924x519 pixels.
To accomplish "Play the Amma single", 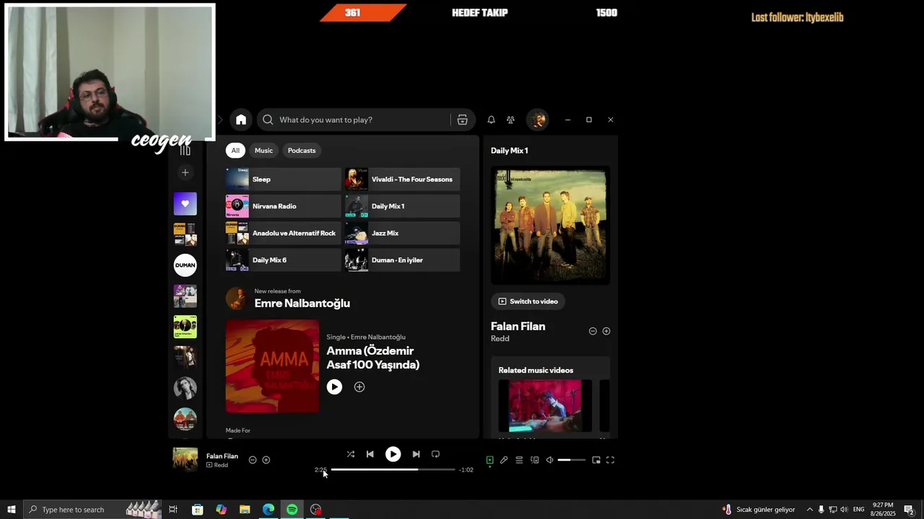I will click(x=334, y=387).
